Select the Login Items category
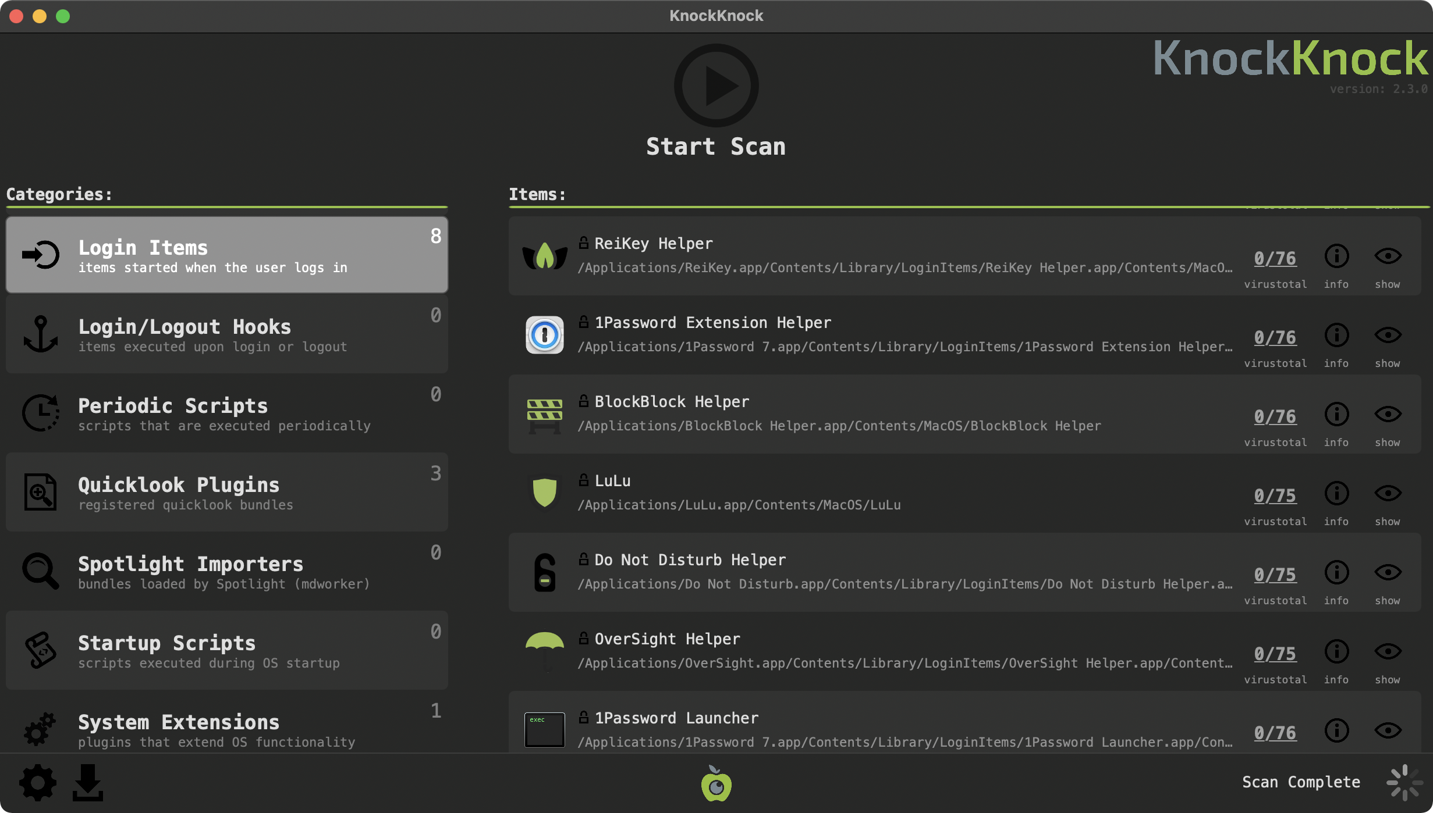The image size is (1433, 813). pos(228,252)
